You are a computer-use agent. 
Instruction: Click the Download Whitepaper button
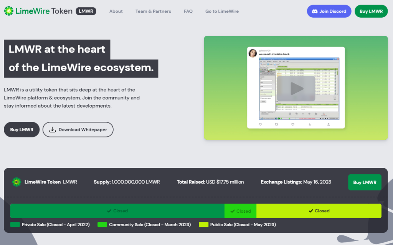(78, 130)
